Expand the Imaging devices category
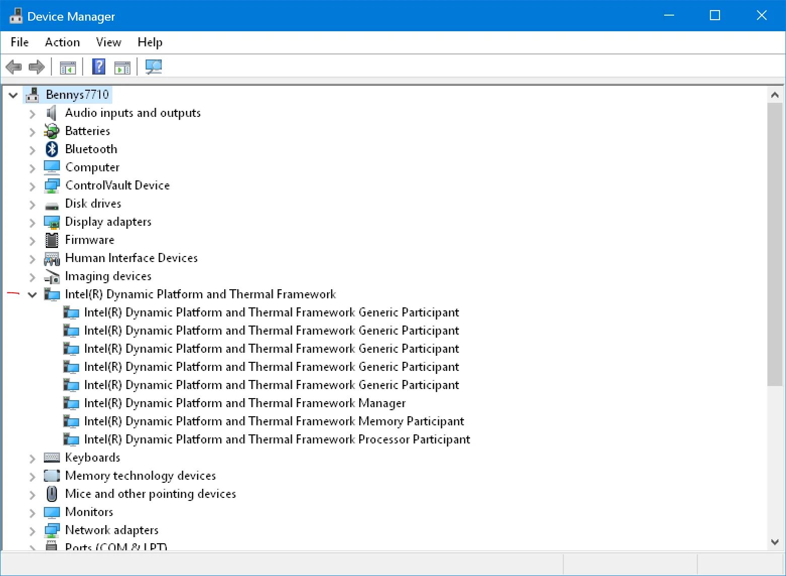 pos(32,277)
